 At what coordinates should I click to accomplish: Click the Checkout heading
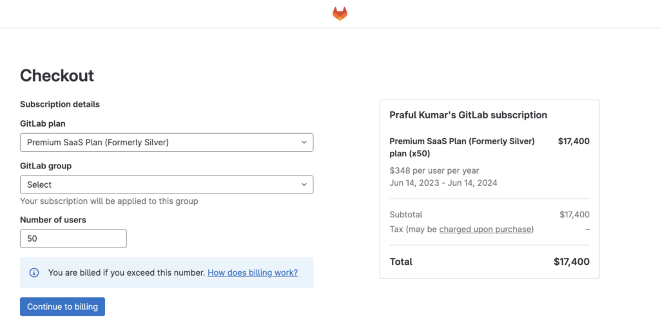(57, 76)
